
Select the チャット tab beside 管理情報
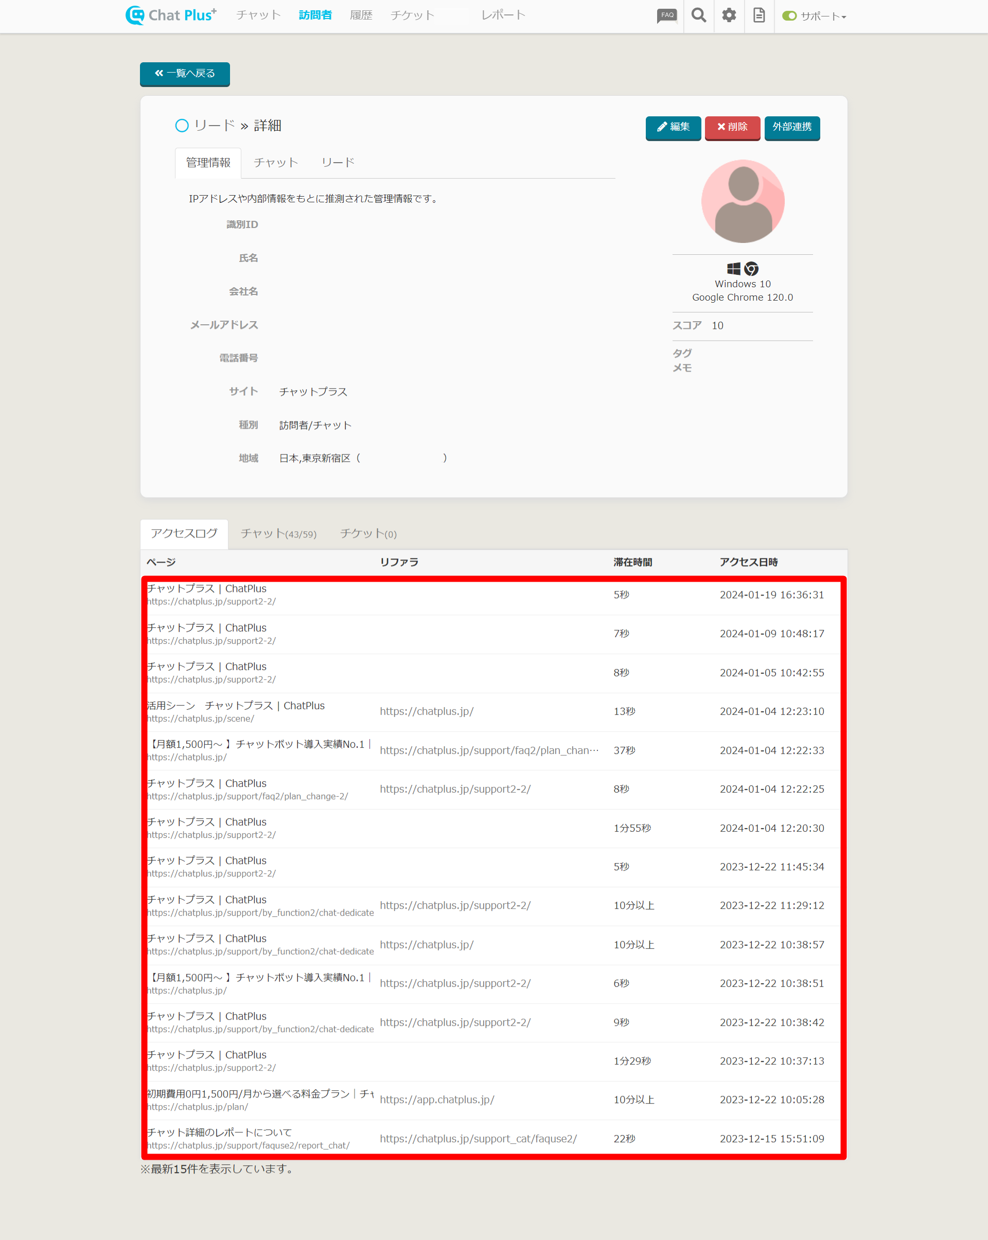(x=276, y=163)
